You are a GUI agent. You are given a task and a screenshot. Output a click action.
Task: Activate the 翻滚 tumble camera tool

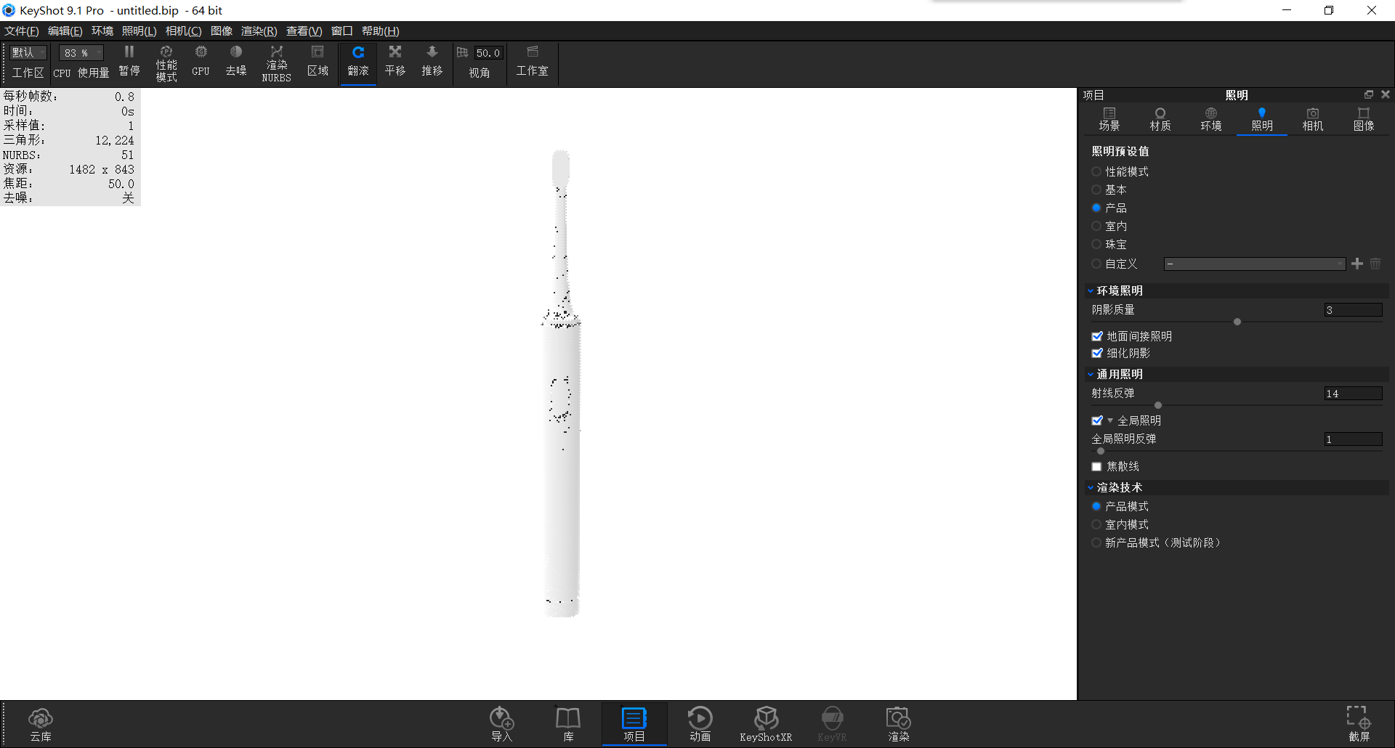[357, 62]
